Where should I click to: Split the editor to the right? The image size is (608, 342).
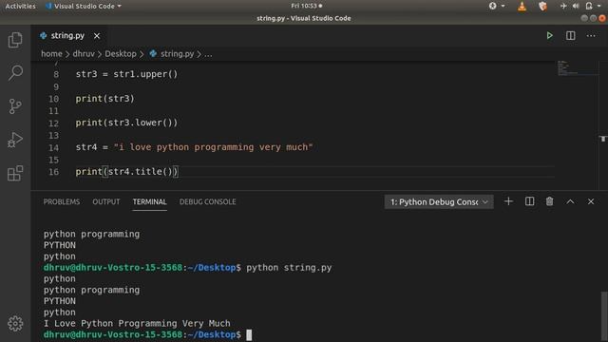[570, 36]
